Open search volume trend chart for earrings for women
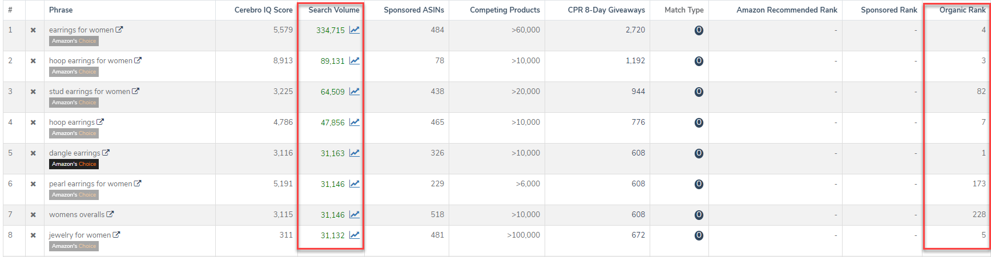Viewport: 991px width, 257px height. 354,30
